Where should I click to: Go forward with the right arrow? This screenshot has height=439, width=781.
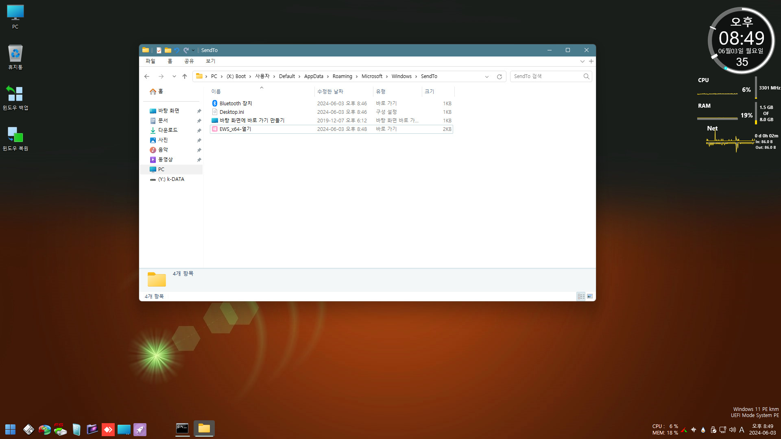[x=161, y=76]
